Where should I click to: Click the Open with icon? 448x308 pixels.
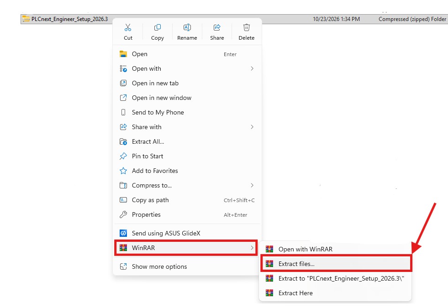pyautogui.click(x=123, y=68)
